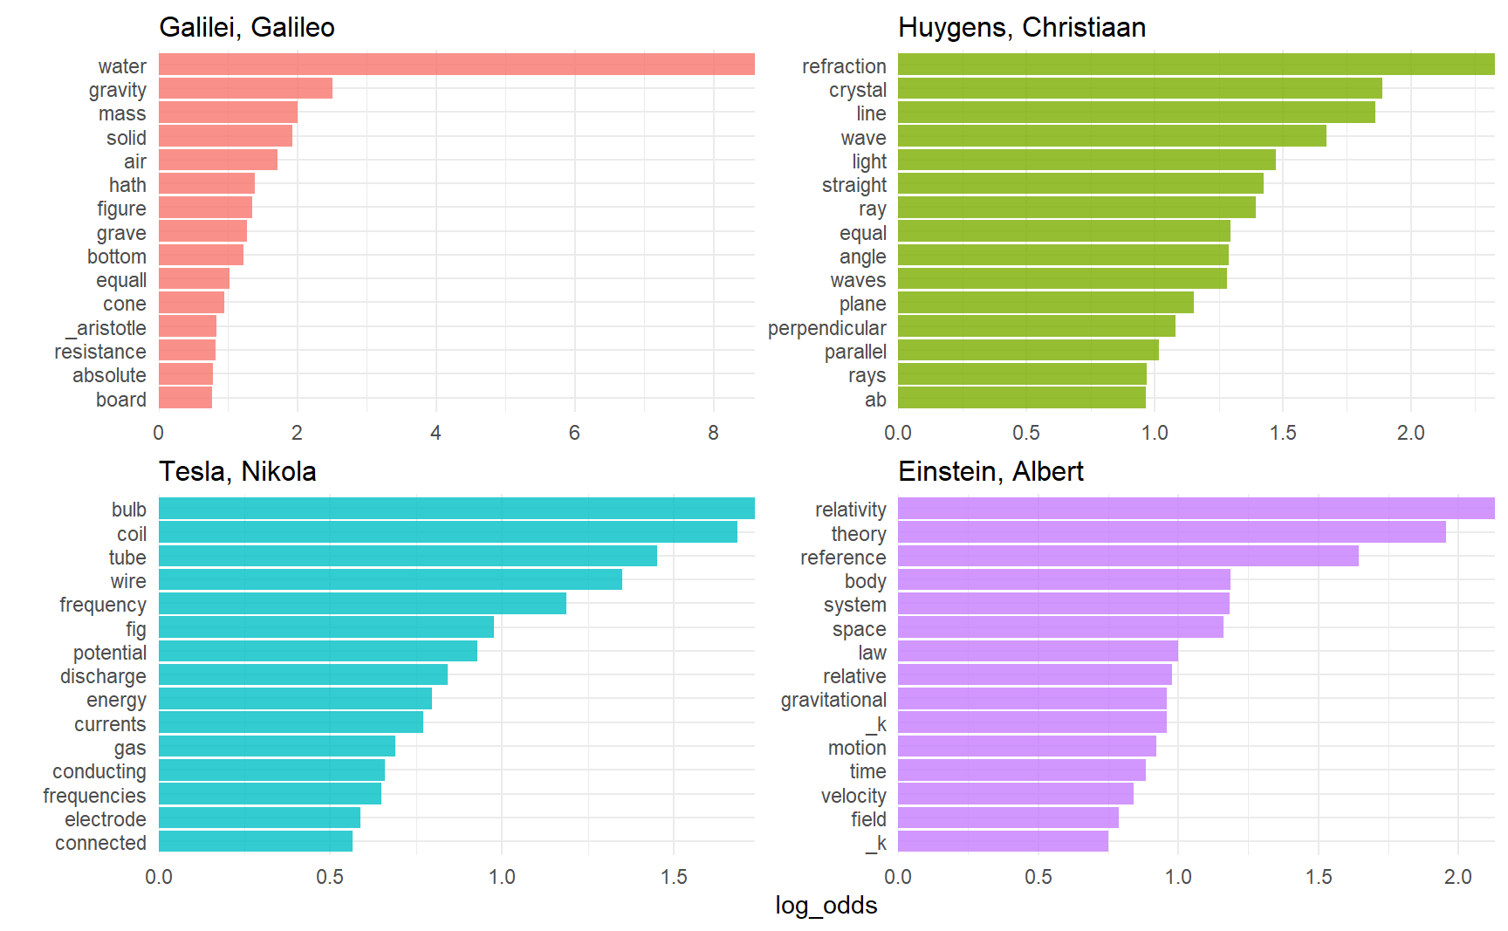The image size is (1508, 931).
Task: Select the 'relativity' bar in Einstein chart
Action: [x=1196, y=509]
